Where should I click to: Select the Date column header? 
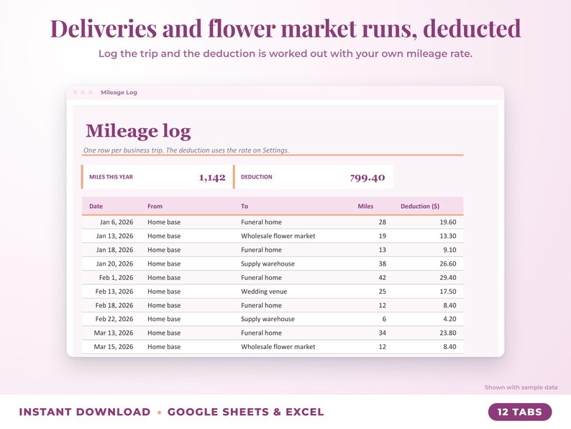tap(96, 207)
